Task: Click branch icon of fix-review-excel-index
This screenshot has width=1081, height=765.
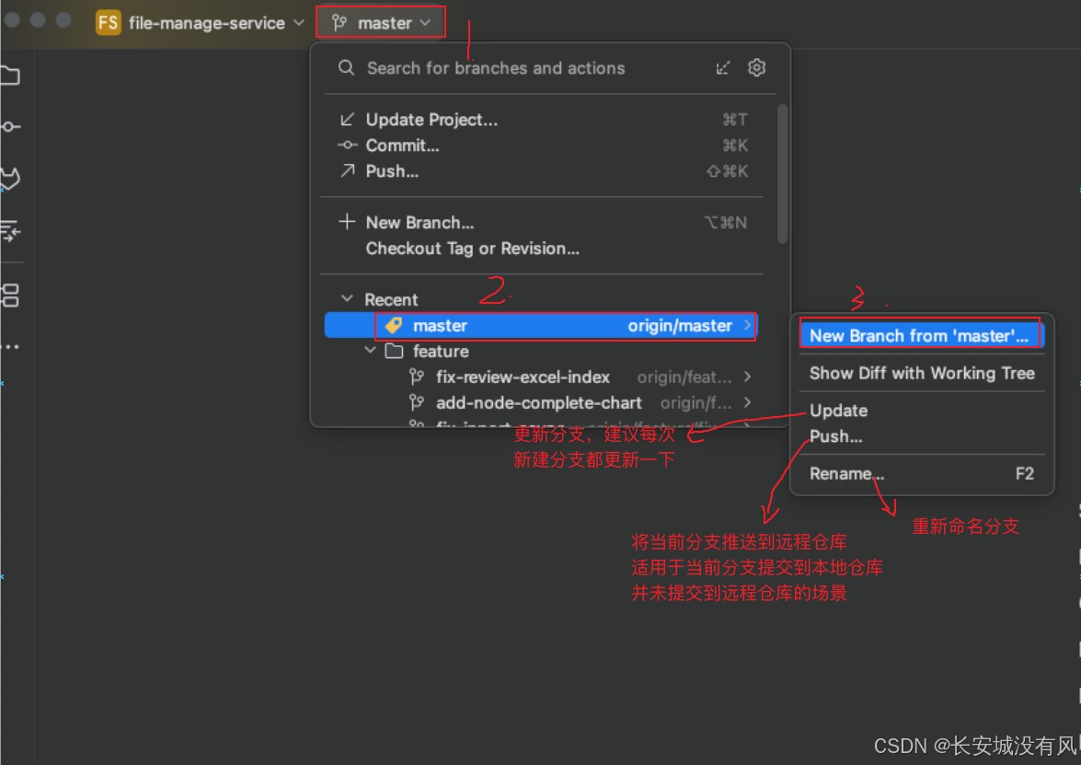Action: point(417,377)
